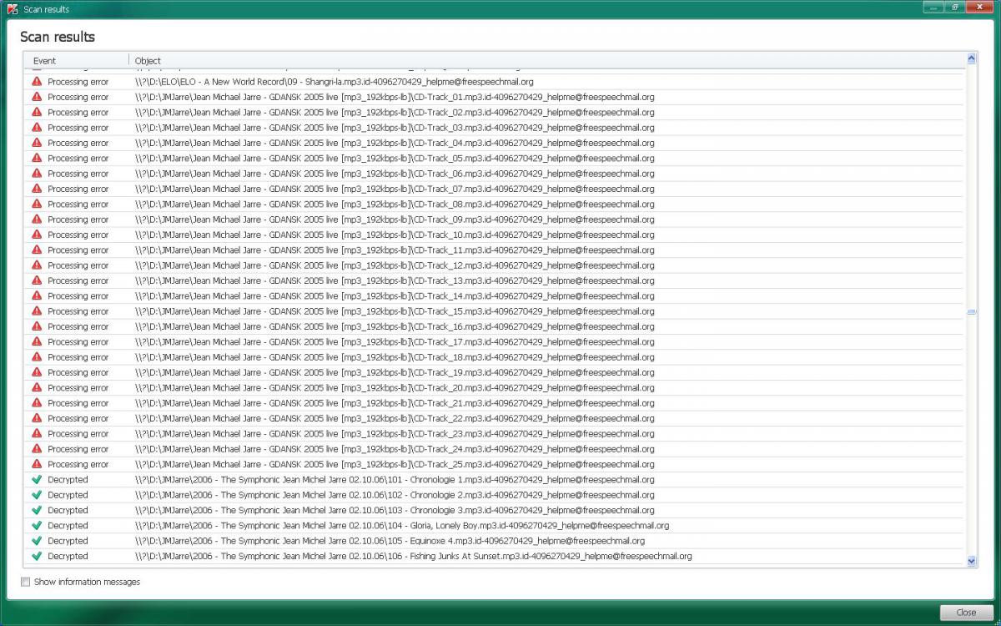This screenshot has height=626, width=1001.
Task: Click Processing error text for CD-Track_13
Action: (78, 280)
